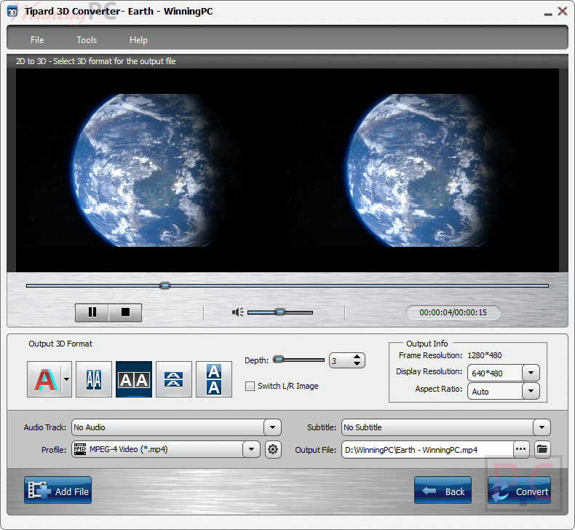Select Top and Bottom full 3D format

(214, 379)
